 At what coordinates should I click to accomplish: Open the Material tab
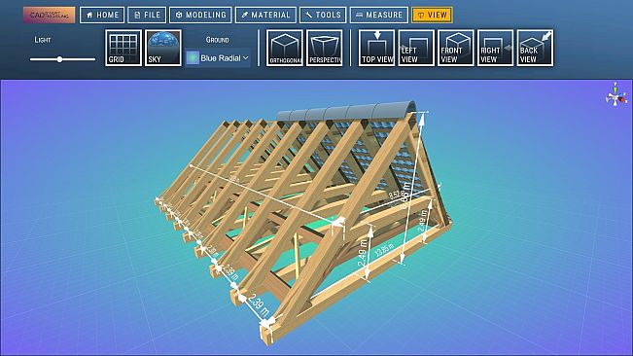click(x=265, y=15)
